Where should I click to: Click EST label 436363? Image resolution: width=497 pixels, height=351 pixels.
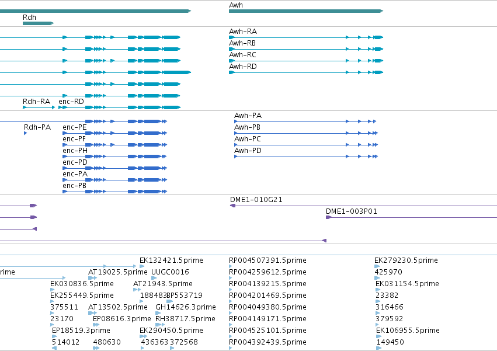click(154, 342)
